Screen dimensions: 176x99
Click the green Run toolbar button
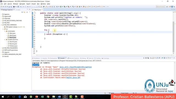tap(61, 7)
